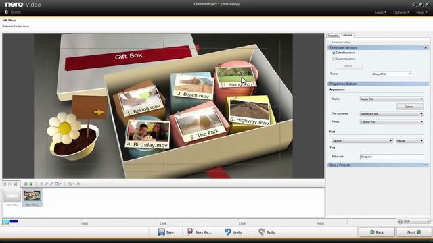Click the scissors cut icon in menu toolbar
Screen dimensions: 433x243
pos(10,184)
